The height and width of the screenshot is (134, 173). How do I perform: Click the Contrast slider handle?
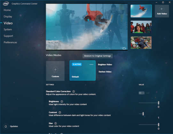point(143,114)
